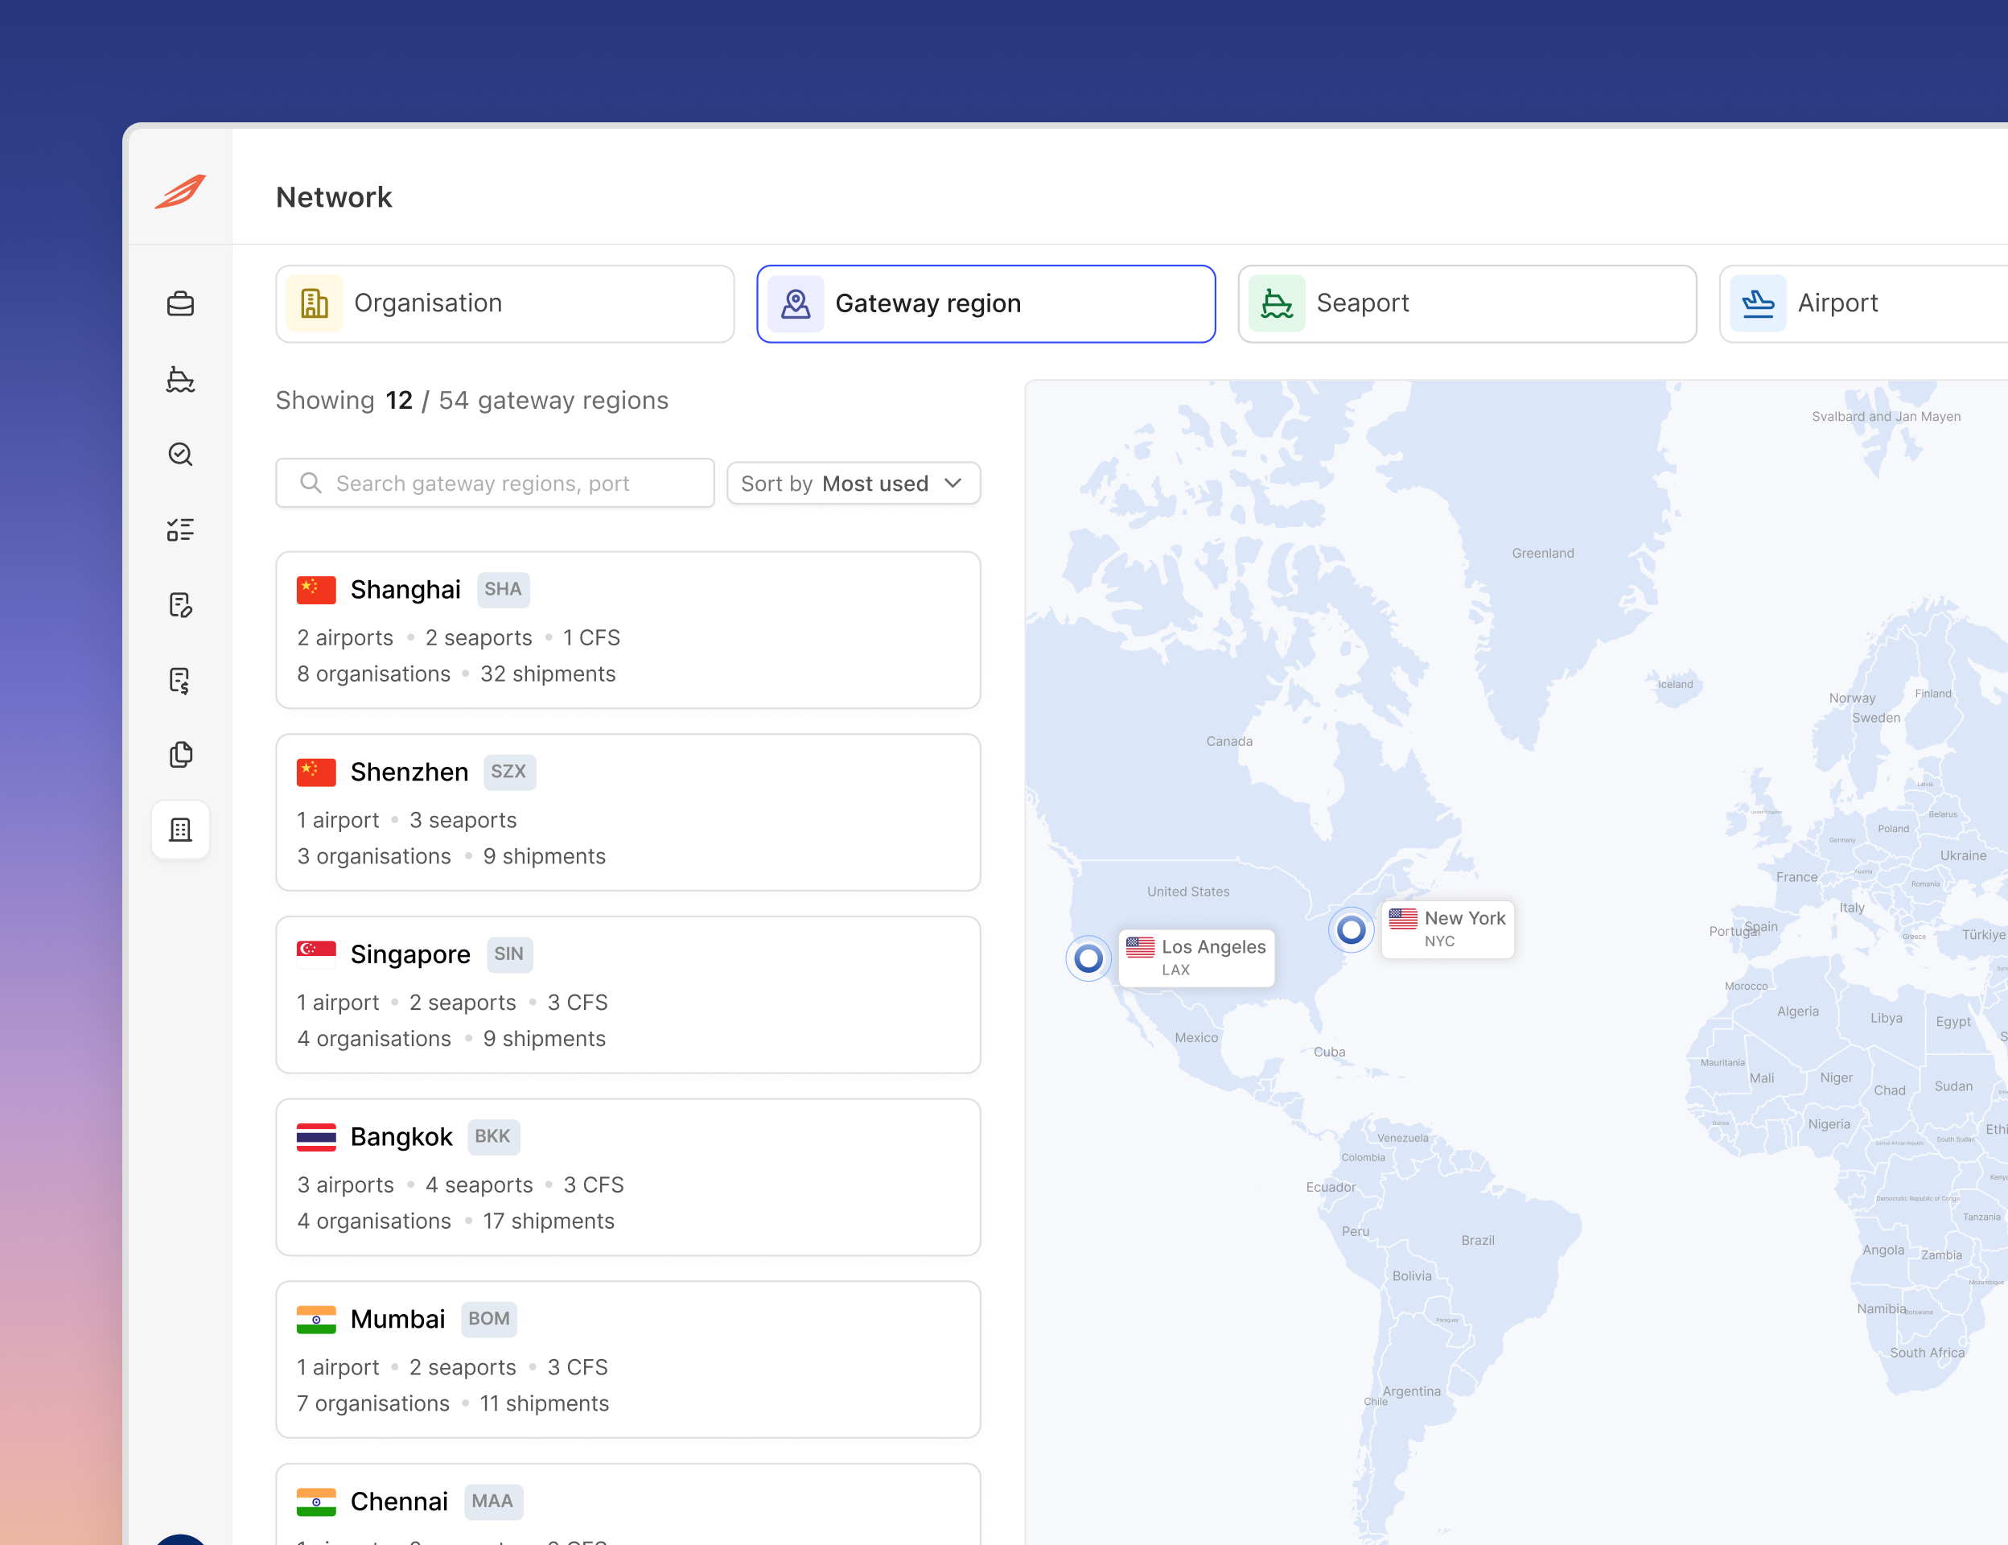
Task: Switch to the Airport tab
Action: tap(1864, 303)
